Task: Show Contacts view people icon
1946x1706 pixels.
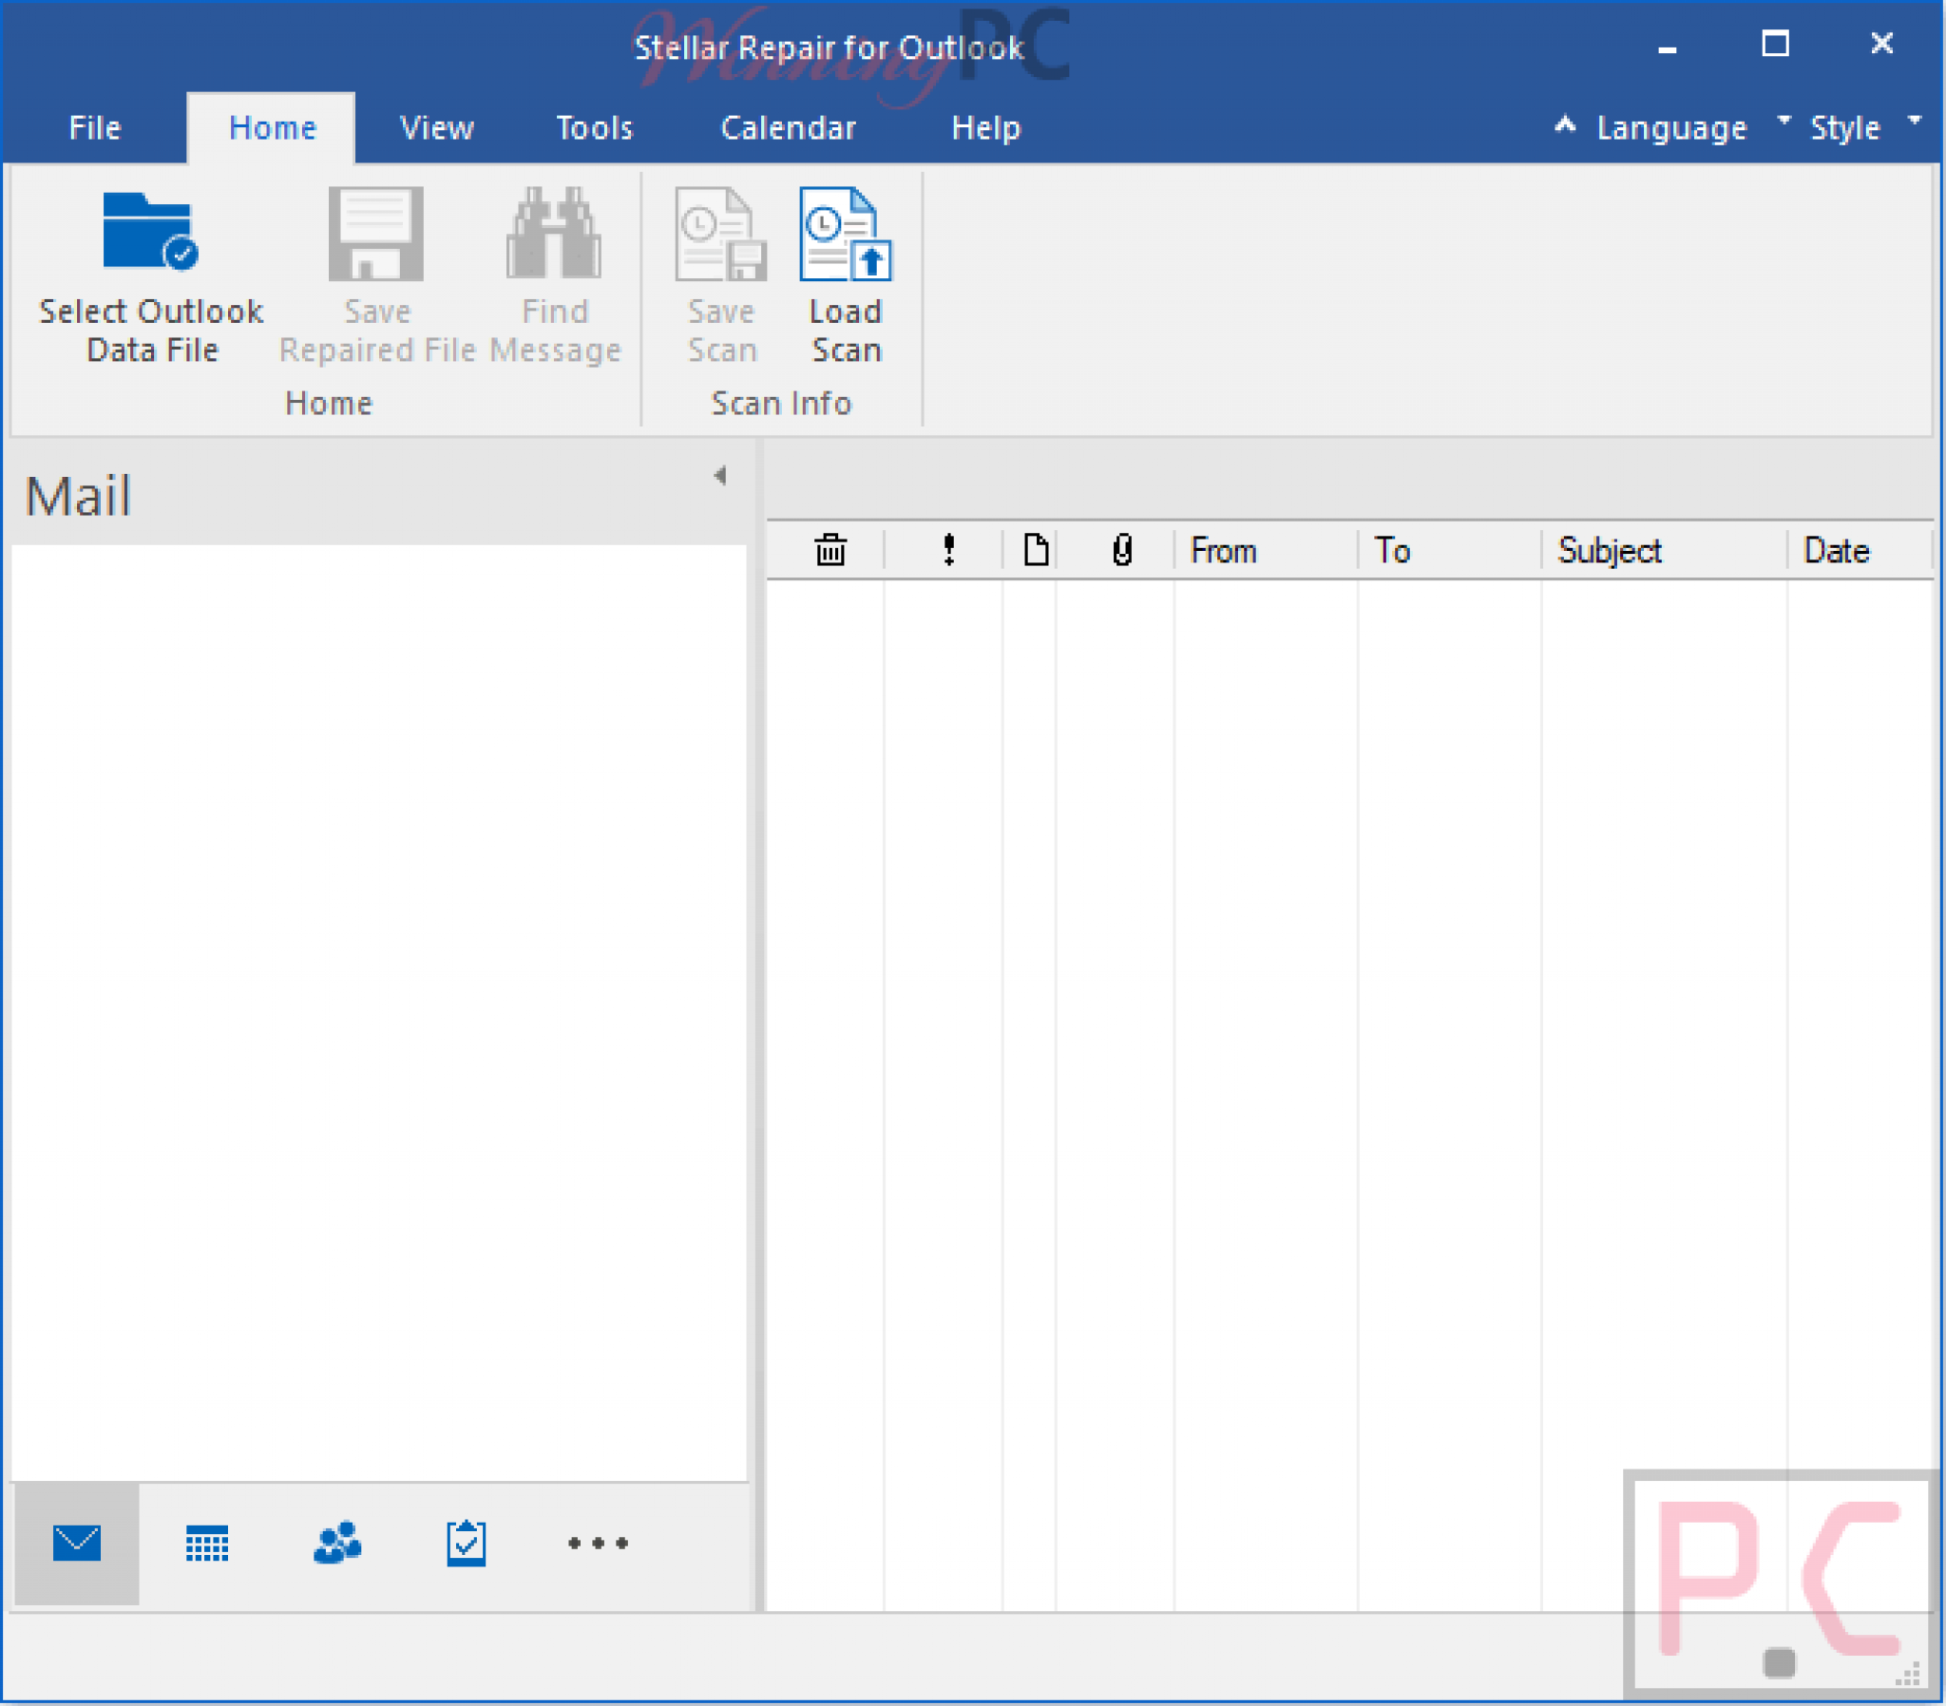Action: coord(337,1543)
